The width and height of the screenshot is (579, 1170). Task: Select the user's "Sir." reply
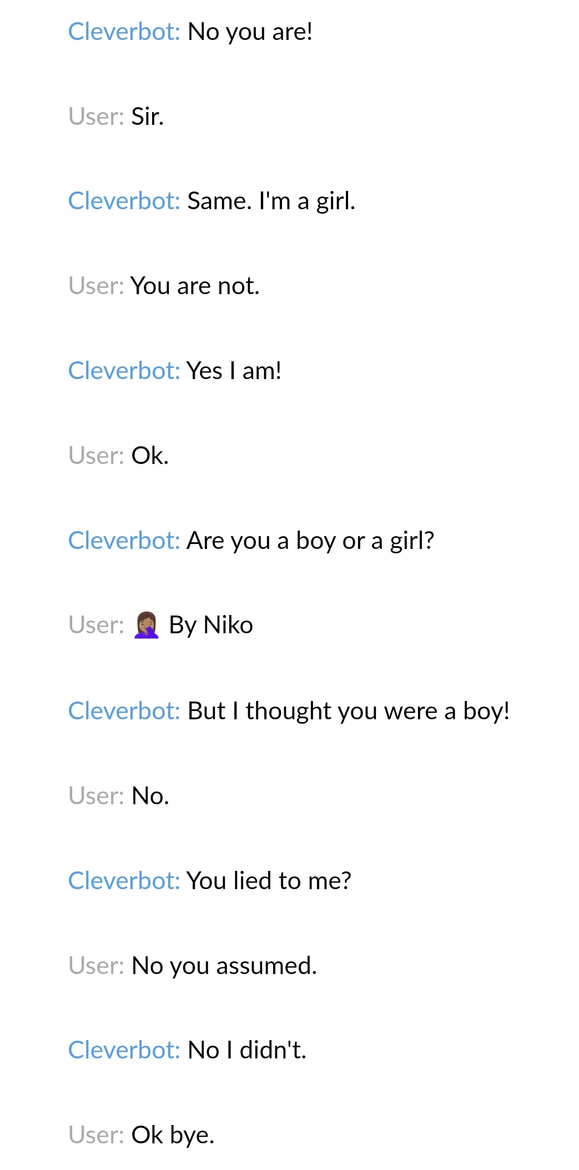(x=147, y=117)
